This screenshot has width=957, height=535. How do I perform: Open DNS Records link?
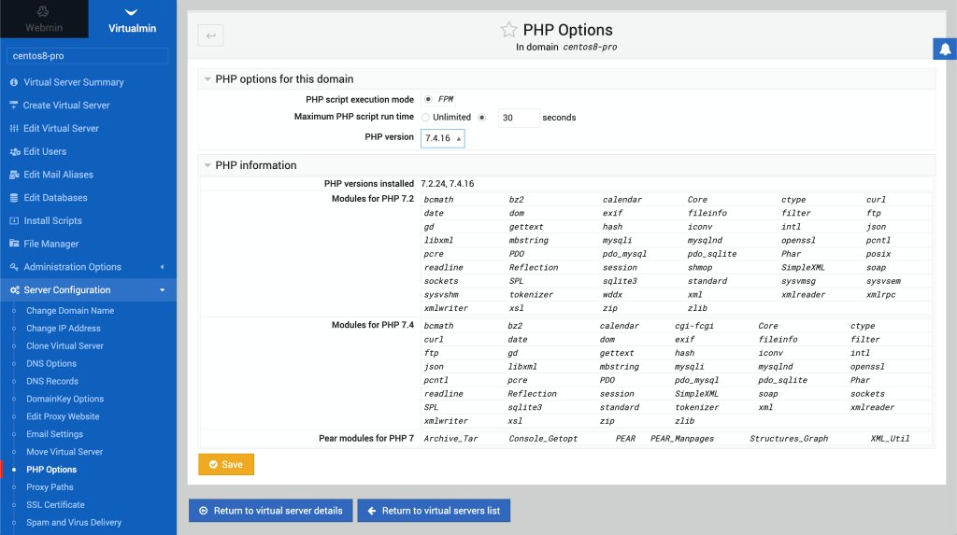(52, 381)
